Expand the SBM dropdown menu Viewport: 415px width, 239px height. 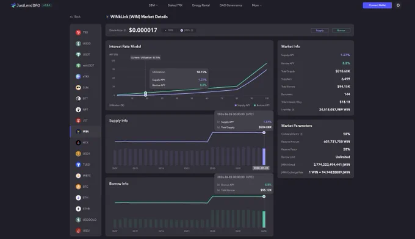(153, 5)
